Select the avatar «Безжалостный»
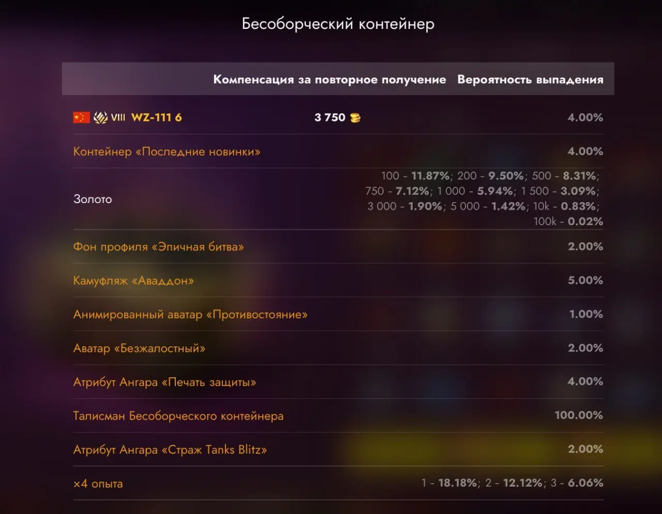 pyautogui.click(x=139, y=348)
